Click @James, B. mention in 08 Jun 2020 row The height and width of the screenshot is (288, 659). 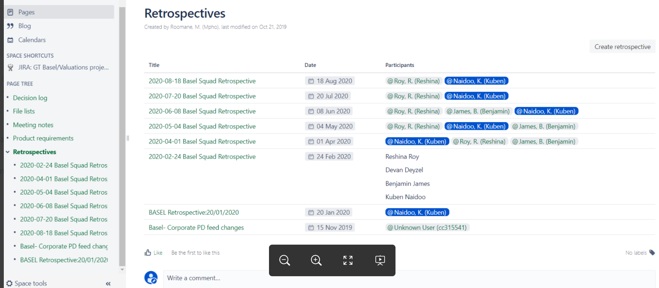[x=479, y=111]
